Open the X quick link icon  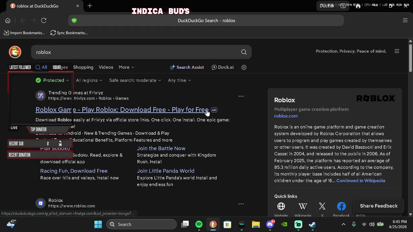pos(322,206)
